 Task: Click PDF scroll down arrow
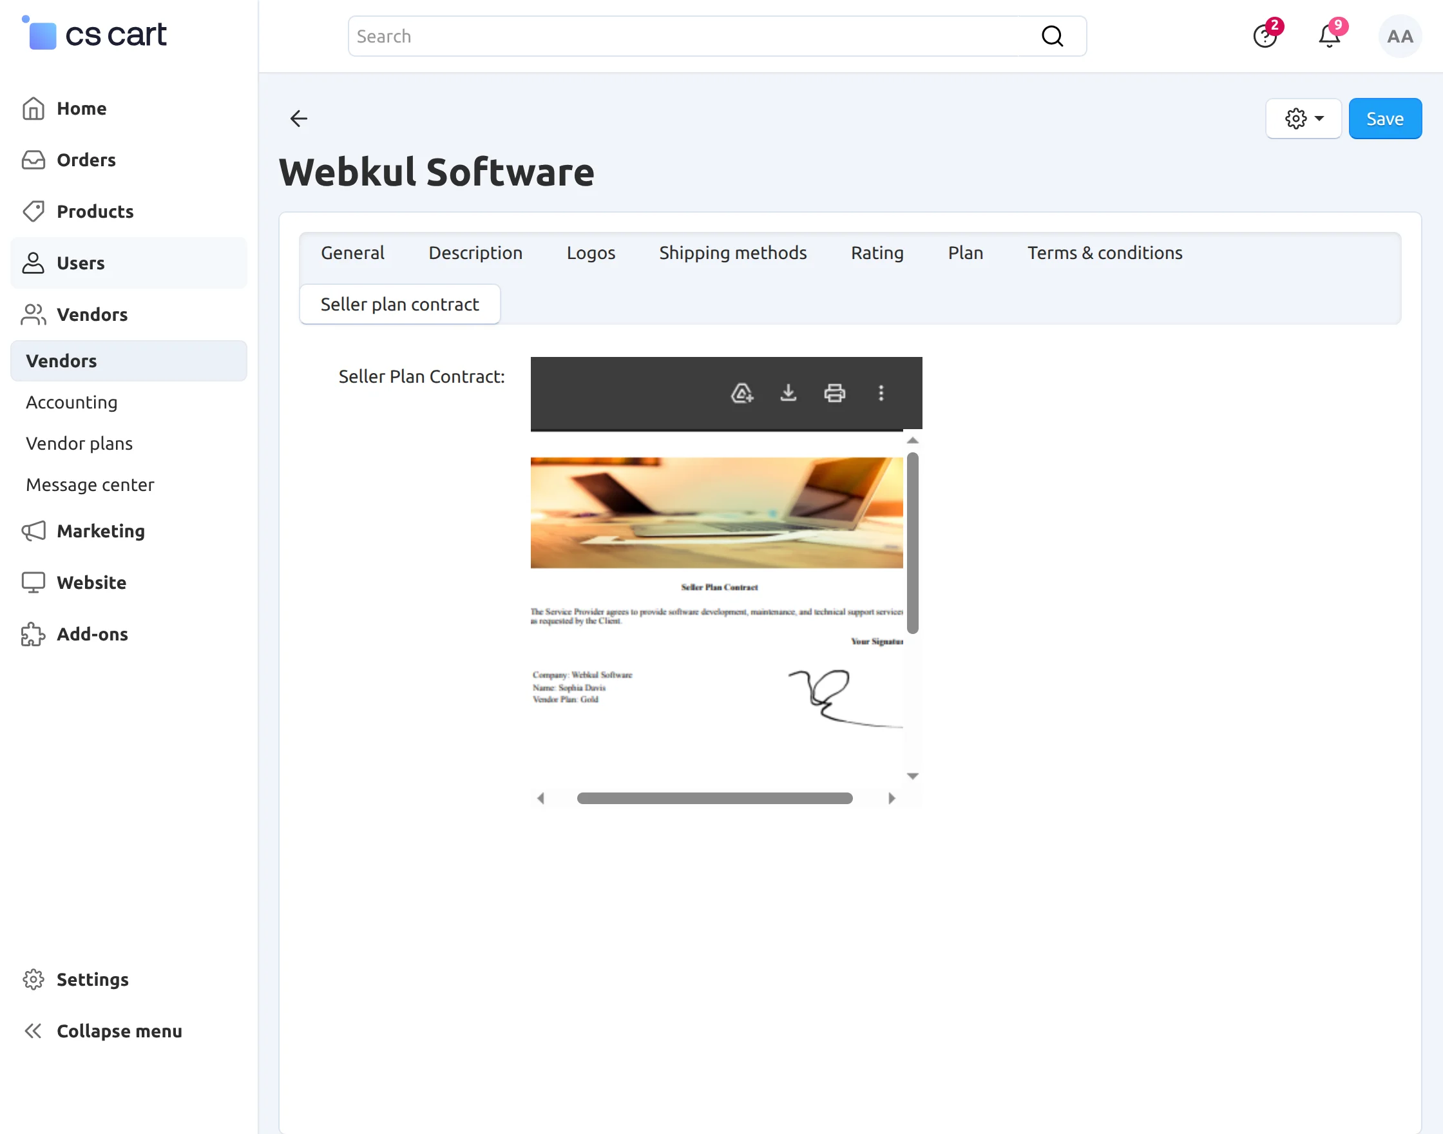point(913,776)
